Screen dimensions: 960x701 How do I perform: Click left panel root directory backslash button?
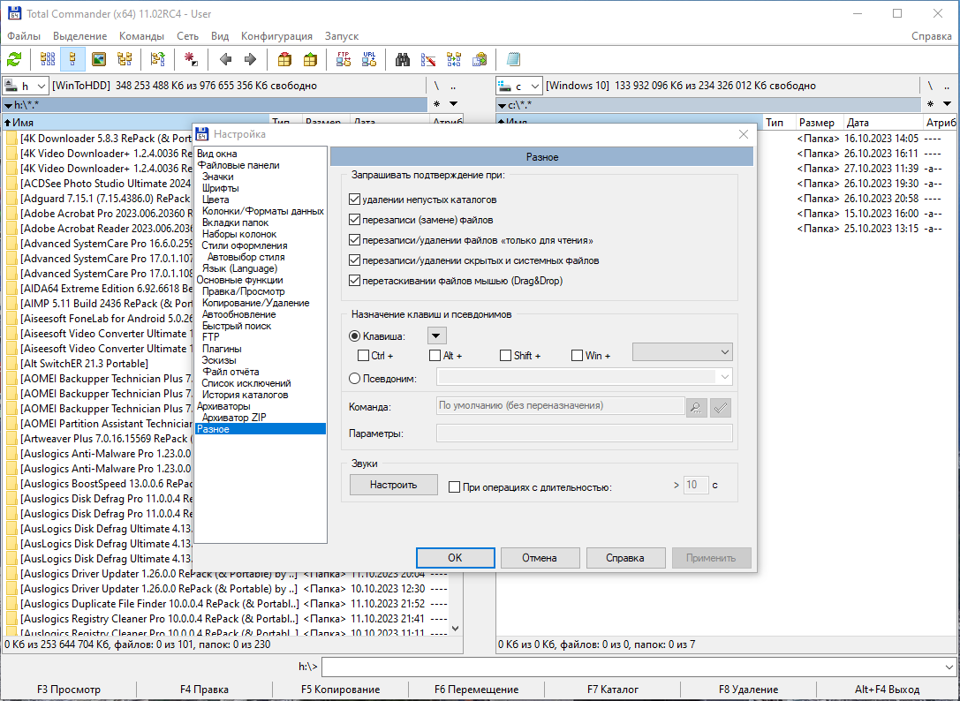436,86
